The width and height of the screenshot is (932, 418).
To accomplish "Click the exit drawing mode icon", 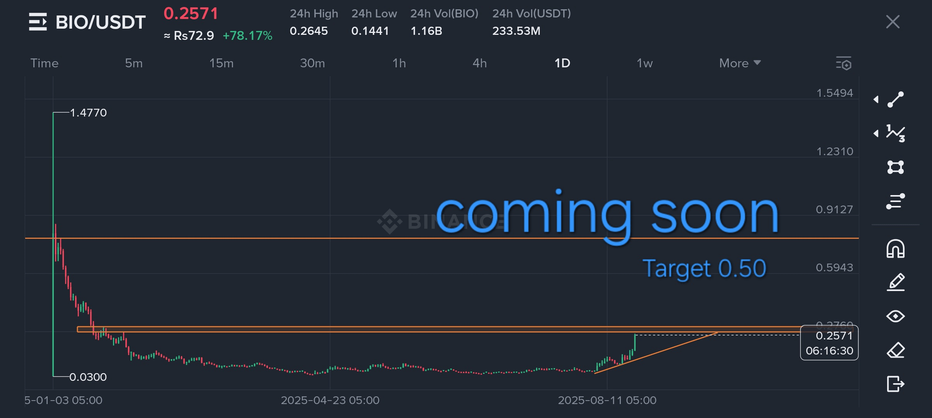I will [895, 384].
